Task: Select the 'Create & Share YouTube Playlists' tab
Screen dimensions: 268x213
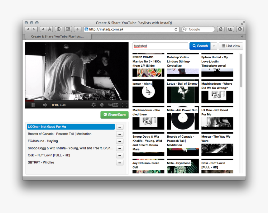Action: [x=58, y=36]
